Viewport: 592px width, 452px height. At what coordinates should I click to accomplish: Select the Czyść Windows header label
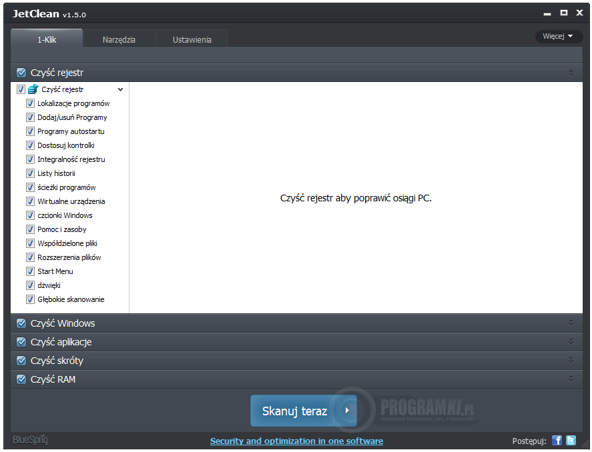[63, 323]
